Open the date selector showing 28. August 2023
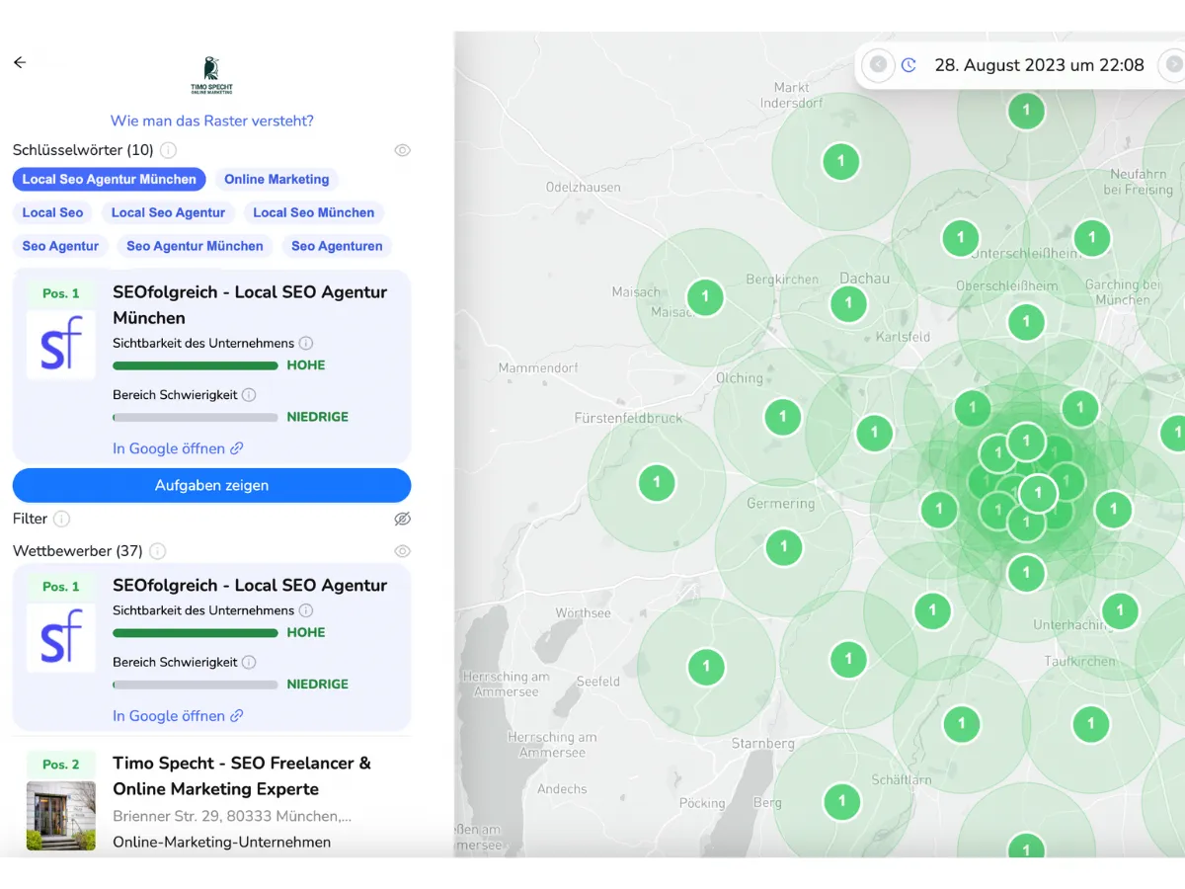This screenshot has width=1185, height=889. coord(1039,65)
